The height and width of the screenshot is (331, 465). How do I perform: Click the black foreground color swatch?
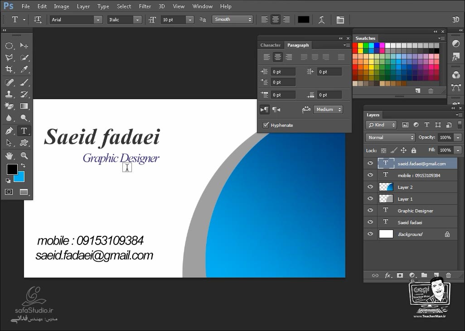pos(12,169)
